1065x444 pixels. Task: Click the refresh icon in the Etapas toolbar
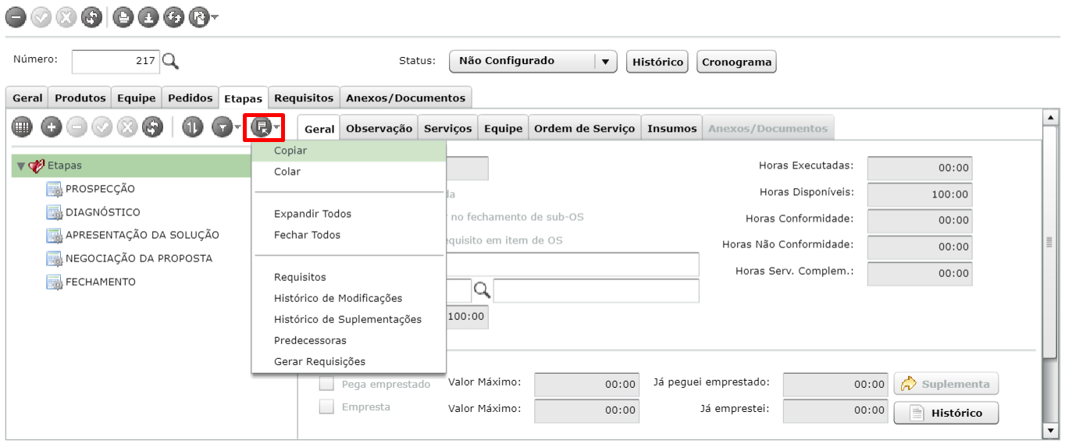[152, 126]
